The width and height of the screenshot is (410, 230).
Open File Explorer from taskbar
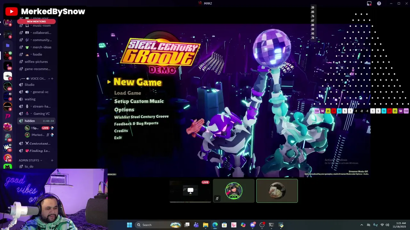206,225
